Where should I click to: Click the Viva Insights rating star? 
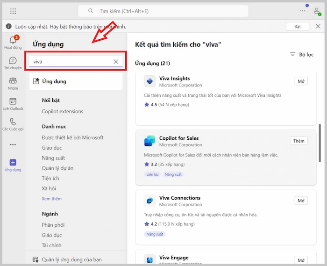pos(147,105)
